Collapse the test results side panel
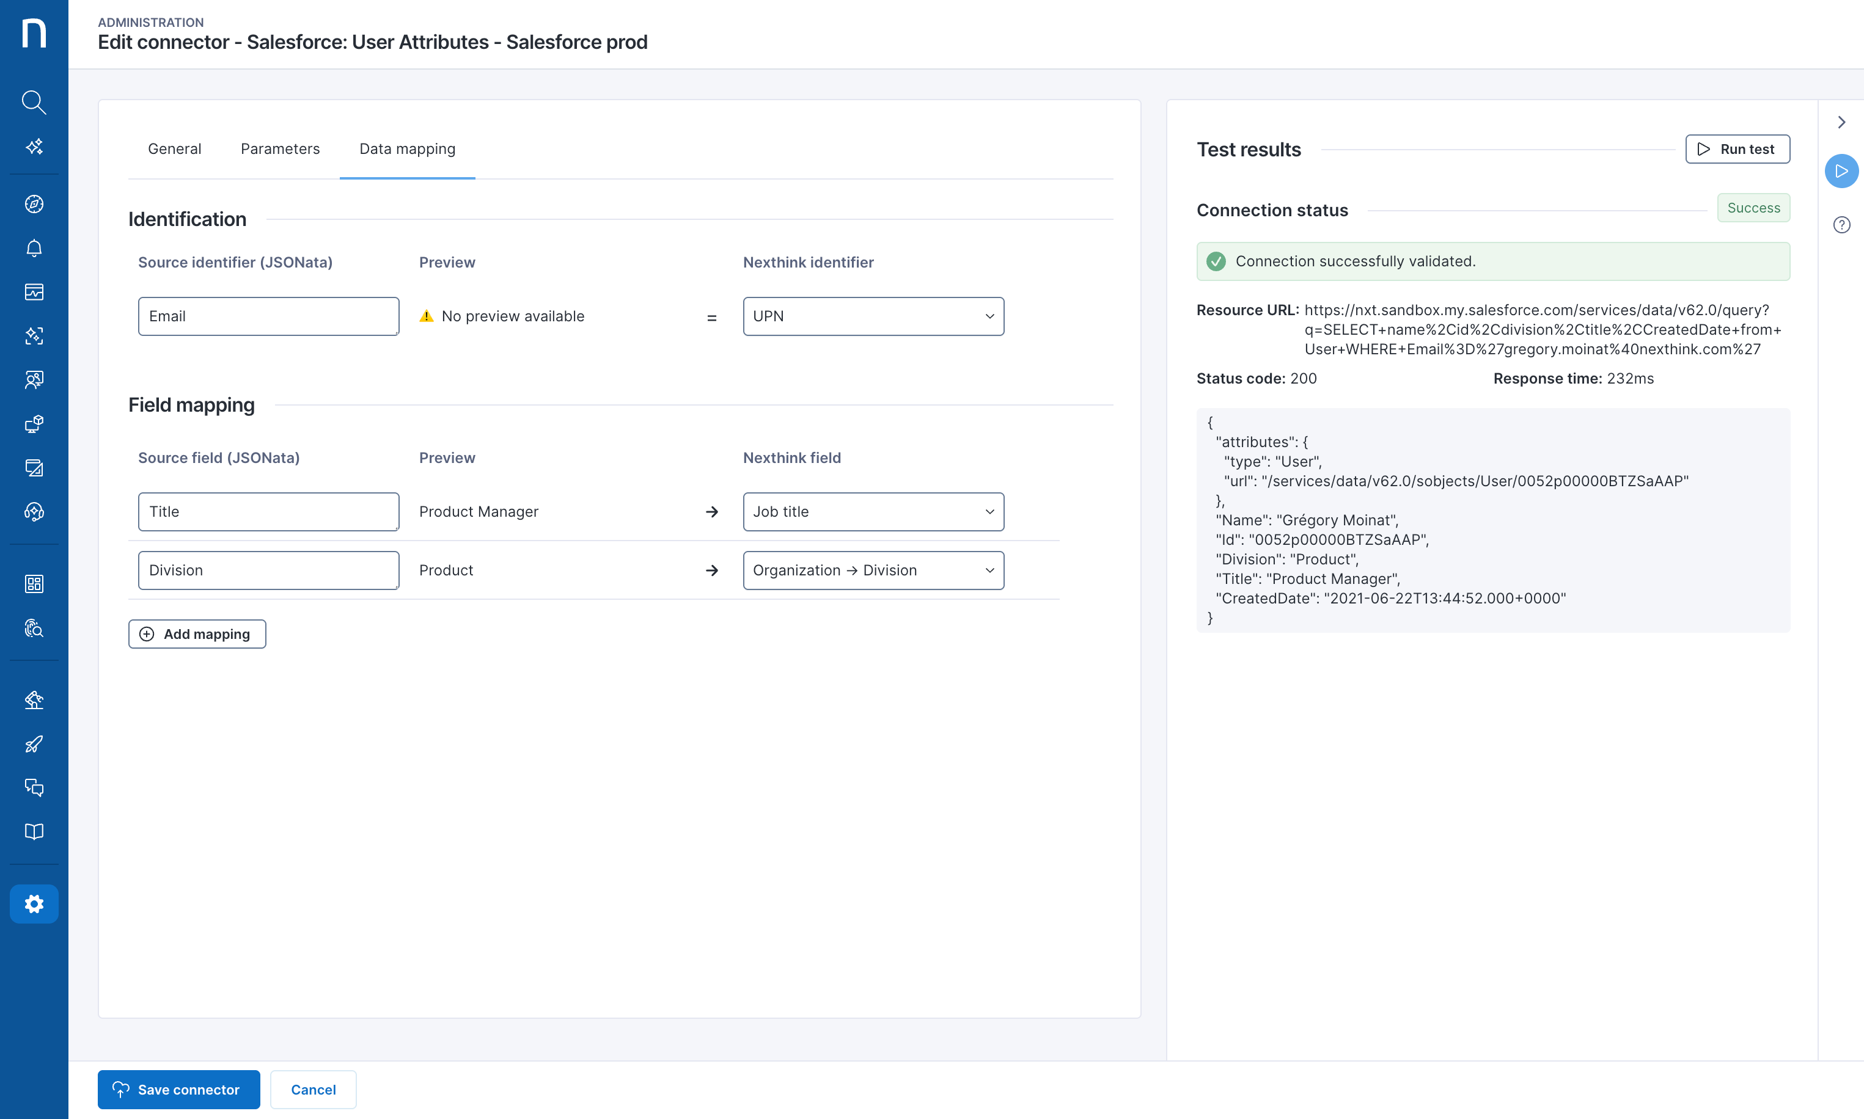 (1841, 122)
